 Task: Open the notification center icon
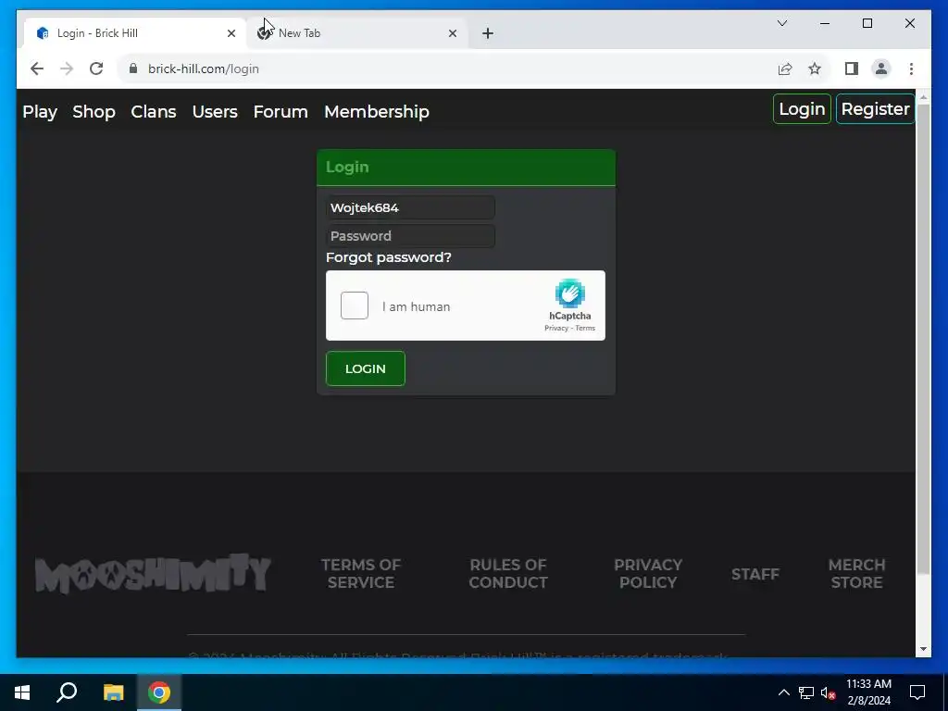pos(917,692)
